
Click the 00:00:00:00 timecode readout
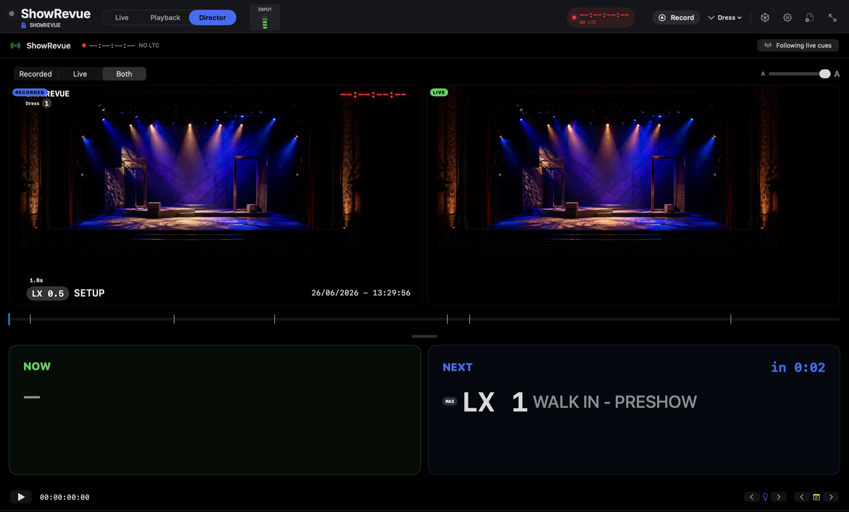65,497
